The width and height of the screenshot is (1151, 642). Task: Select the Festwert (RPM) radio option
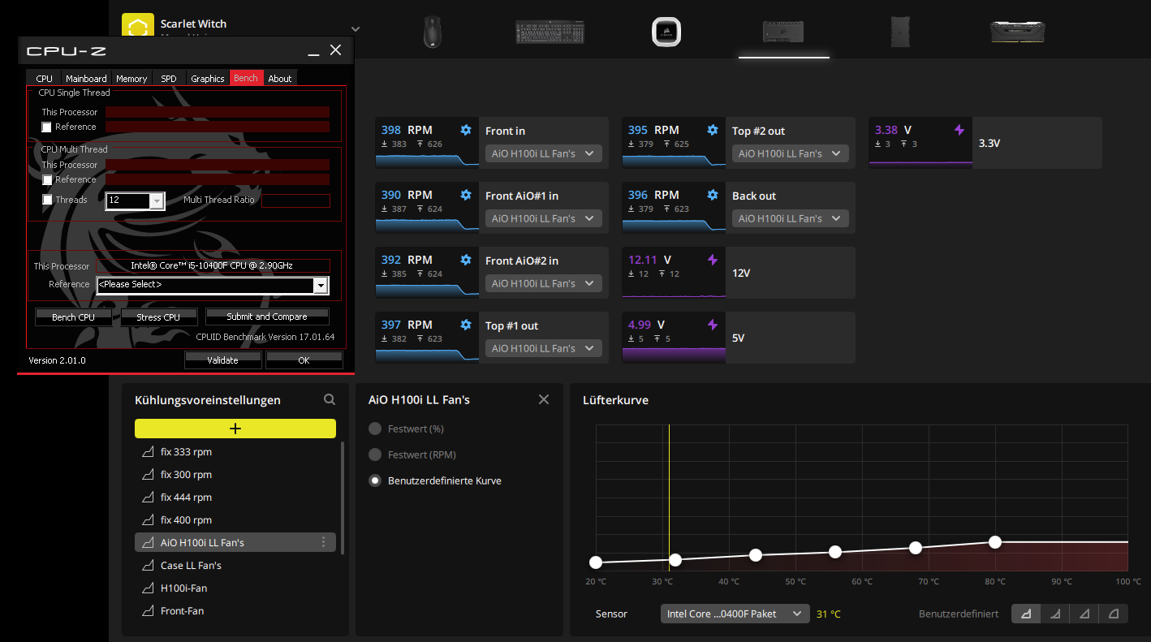tap(375, 455)
